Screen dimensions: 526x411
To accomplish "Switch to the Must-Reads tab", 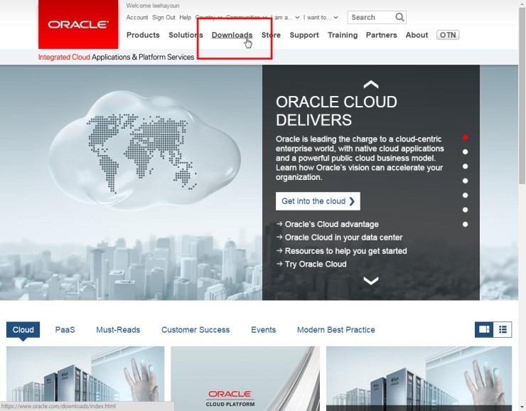I will (x=118, y=329).
